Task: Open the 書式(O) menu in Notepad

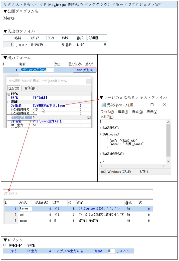Action: 137,112
